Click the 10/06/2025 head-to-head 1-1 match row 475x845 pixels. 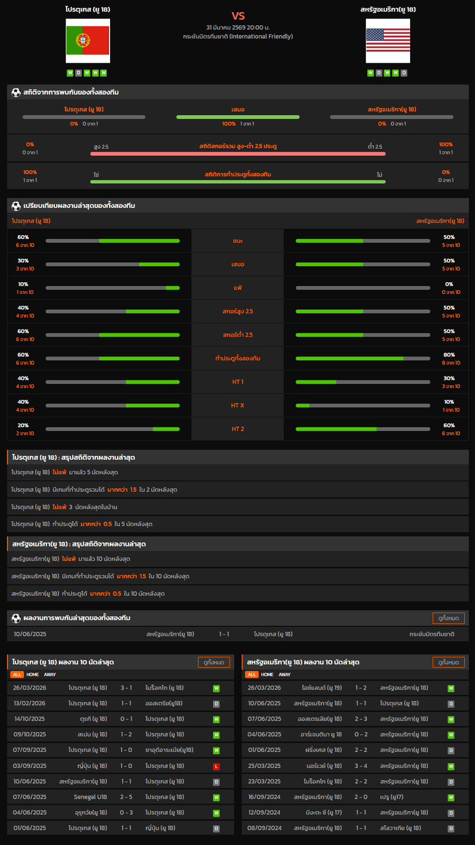[x=237, y=634]
